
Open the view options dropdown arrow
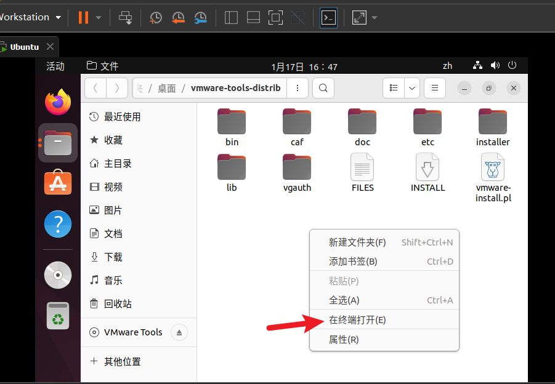click(x=412, y=88)
